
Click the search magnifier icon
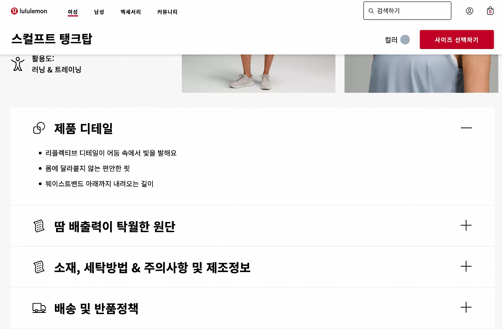(x=371, y=11)
